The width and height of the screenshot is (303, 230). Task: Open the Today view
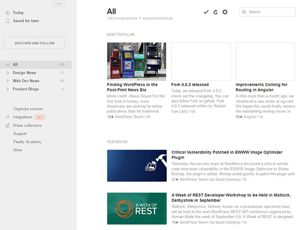coord(18,13)
